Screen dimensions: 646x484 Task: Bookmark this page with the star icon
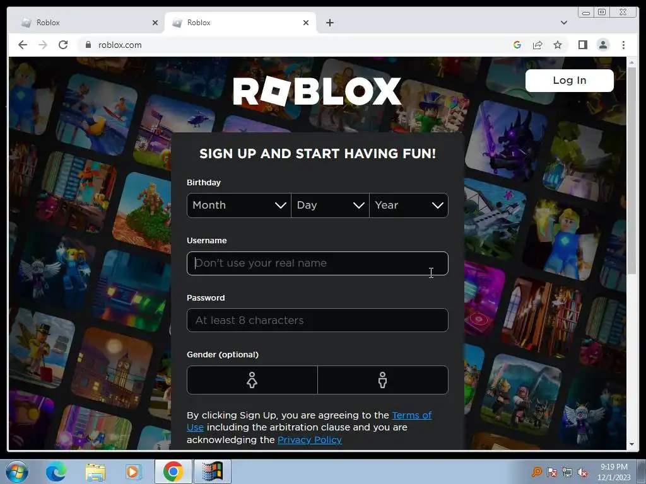[x=558, y=45]
